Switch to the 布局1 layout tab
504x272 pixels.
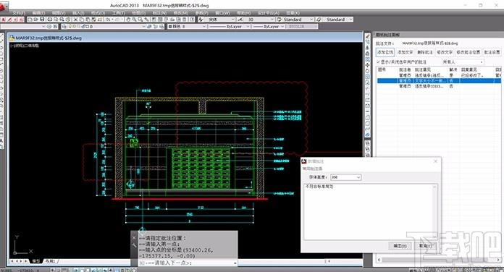click(51, 261)
